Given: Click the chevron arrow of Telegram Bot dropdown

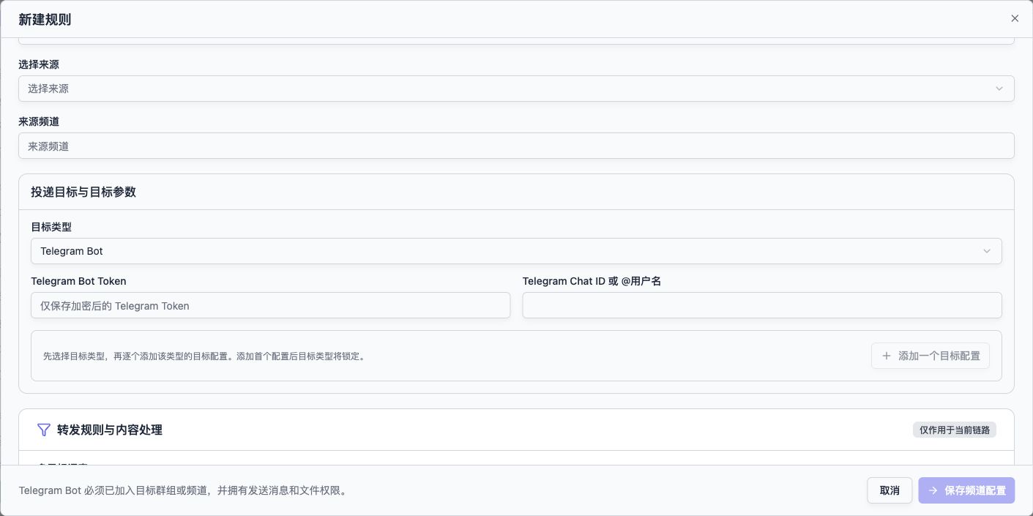Looking at the screenshot, I should pos(987,251).
